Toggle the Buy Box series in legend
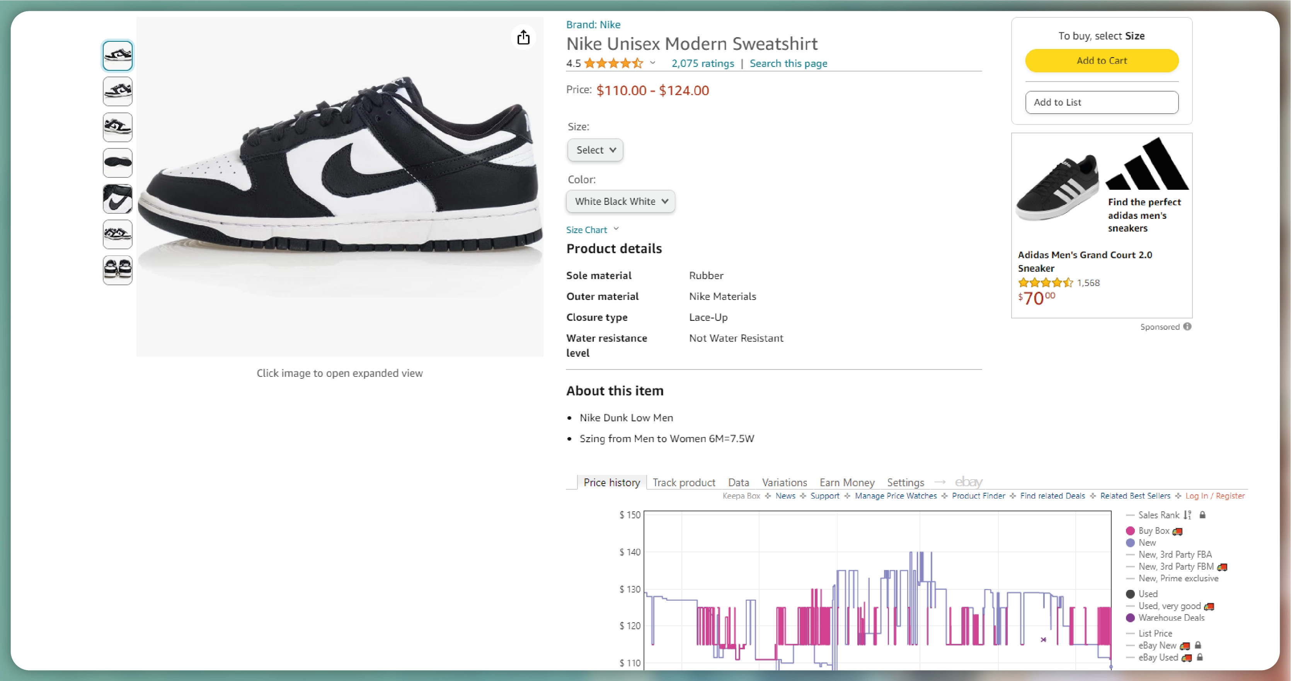The width and height of the screenshot is (1291, 681). point(1153,531)
